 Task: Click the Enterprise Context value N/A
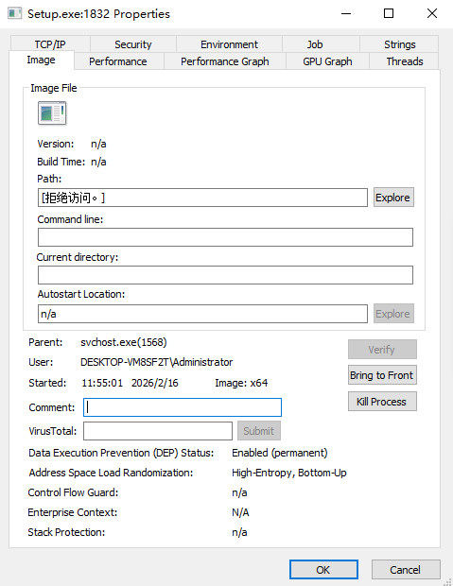[240, 512]
